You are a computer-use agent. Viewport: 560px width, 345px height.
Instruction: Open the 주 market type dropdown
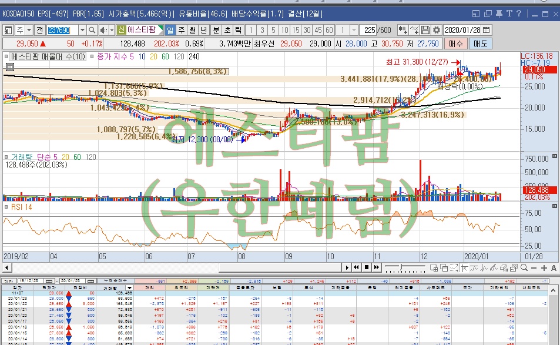pos(29,30)
